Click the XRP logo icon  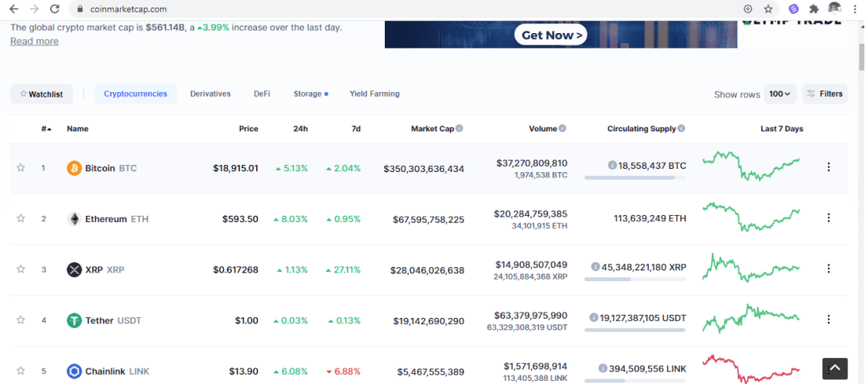[74, 270]
